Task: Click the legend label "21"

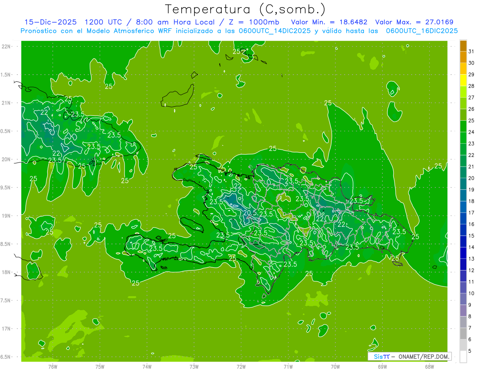Action: coord(471,167)
